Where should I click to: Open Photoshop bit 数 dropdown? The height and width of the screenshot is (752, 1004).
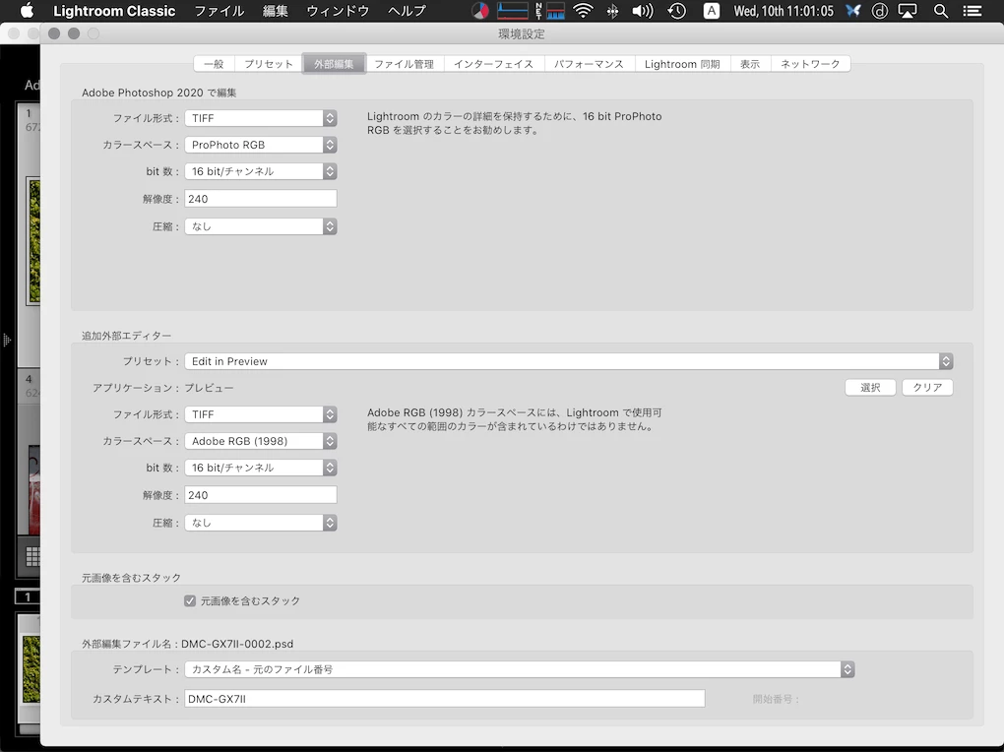(x=261, y=171)
